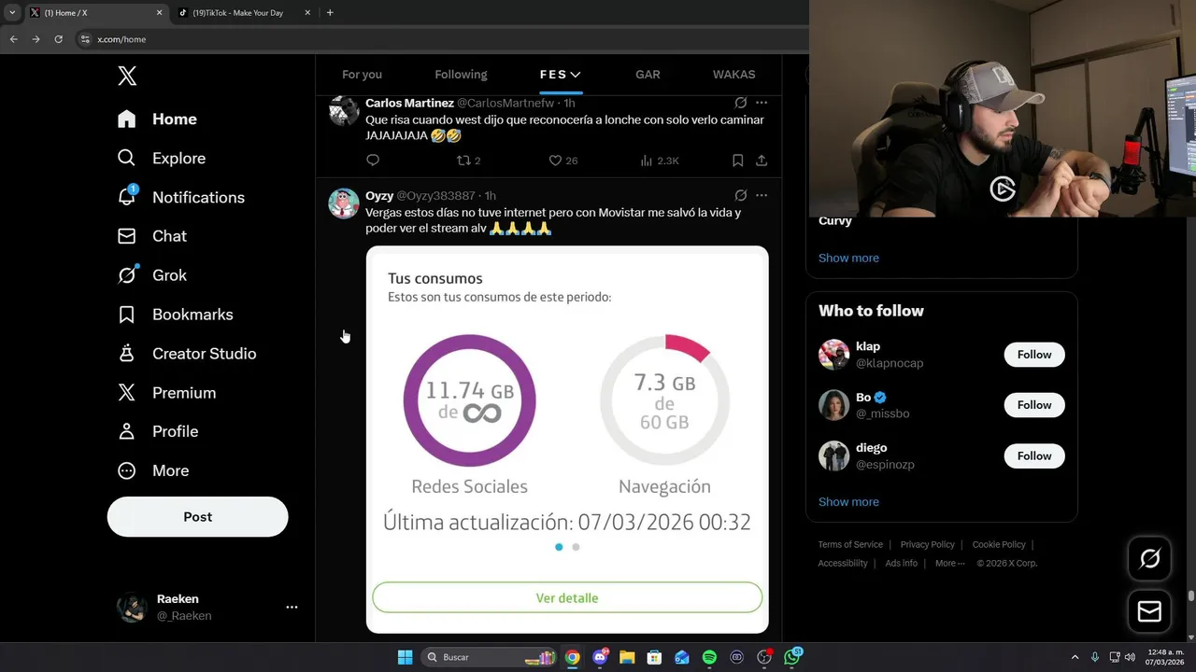Expand the F E S tab dropdown chevron
This screenshot has width=1196, height=672.
(576, 75)
